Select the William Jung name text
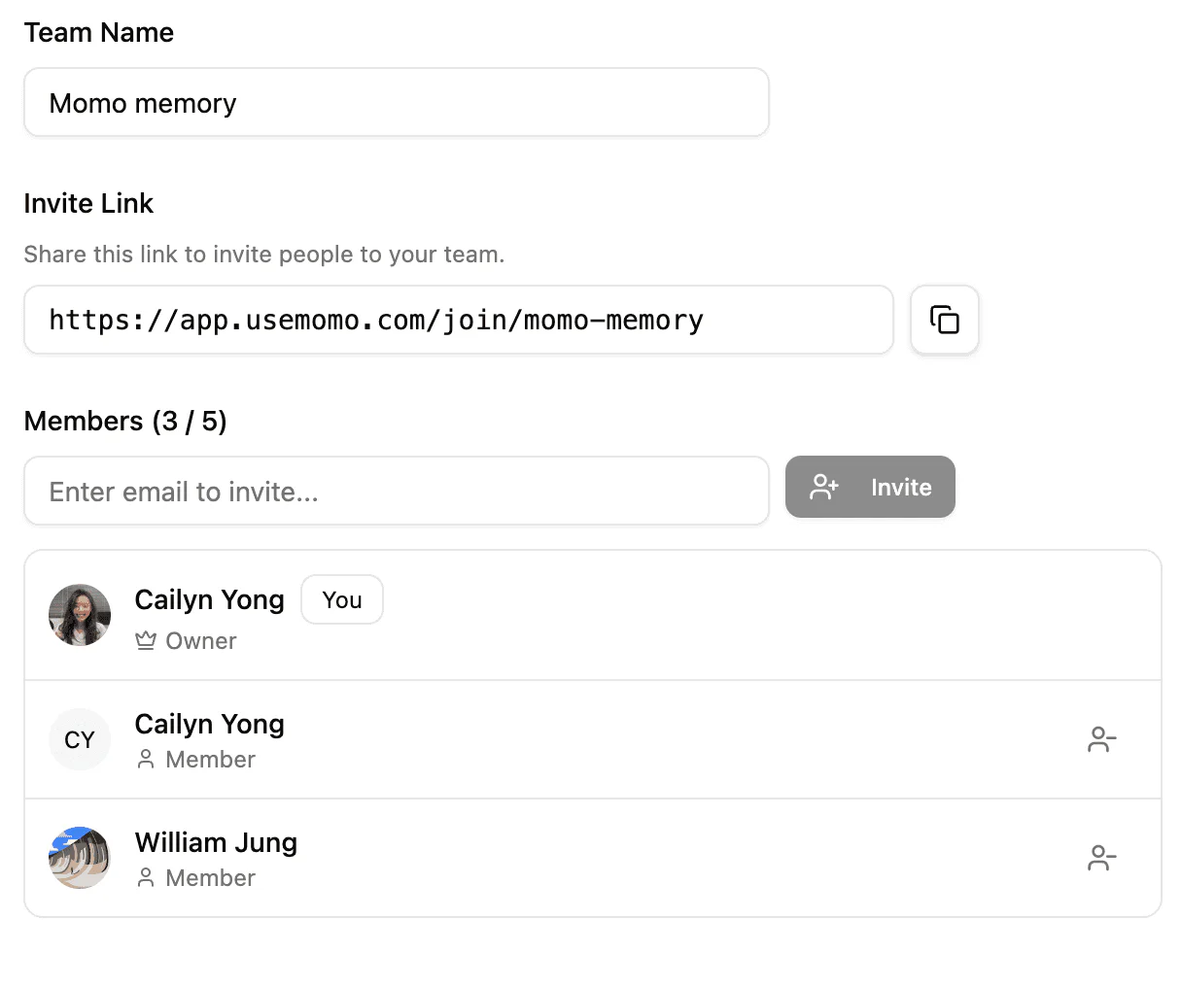 click(216, 842)
